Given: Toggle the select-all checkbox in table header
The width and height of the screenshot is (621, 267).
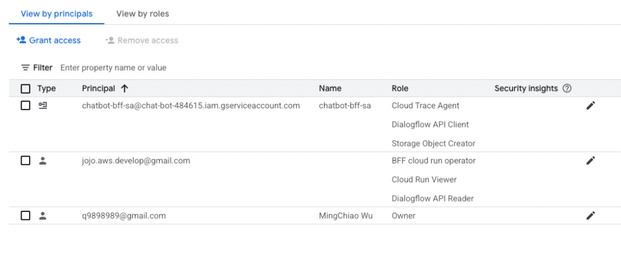Looking at the screenshot, I should click(25, 88).
